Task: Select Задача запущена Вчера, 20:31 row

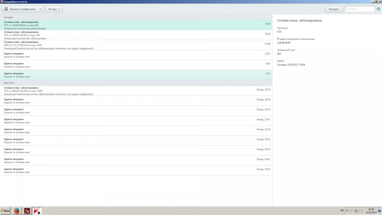Action: [x=136, y=140]
